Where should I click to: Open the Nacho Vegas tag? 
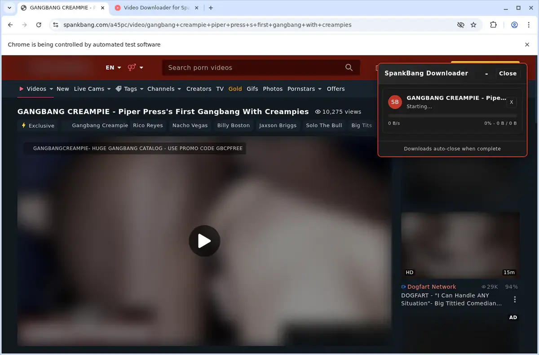coord(190,125)
